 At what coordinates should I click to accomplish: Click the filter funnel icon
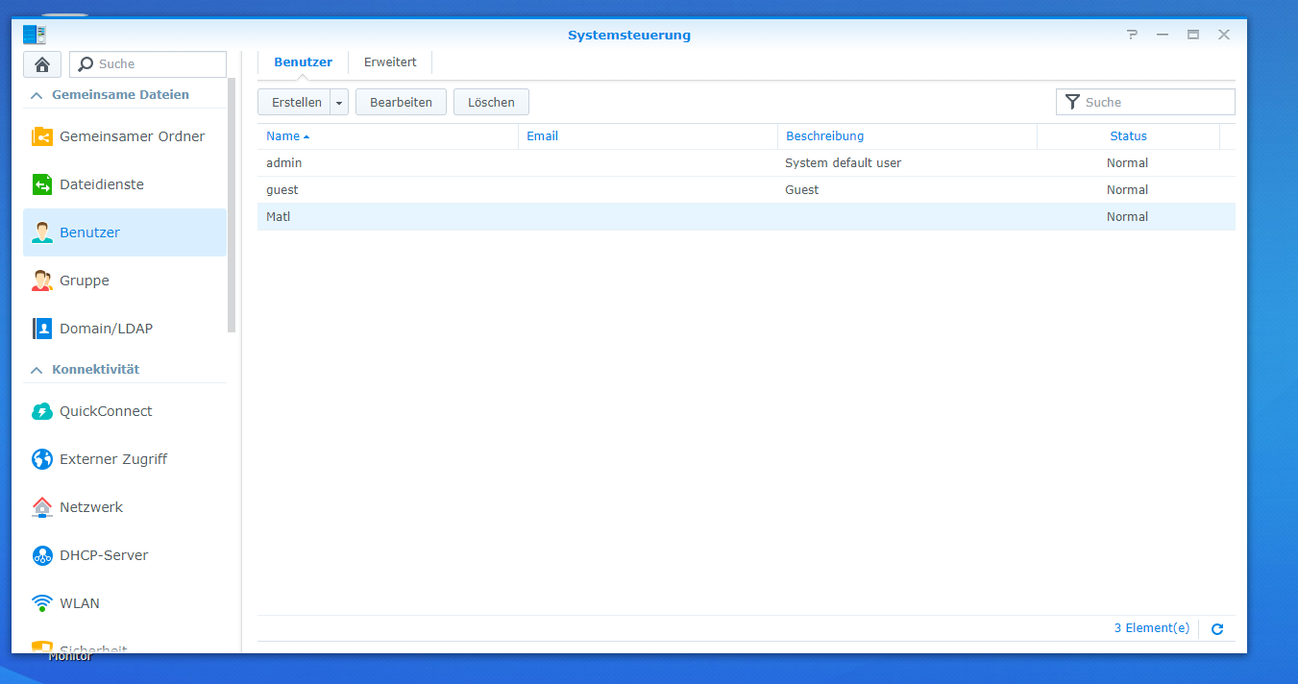(1072, 102)
